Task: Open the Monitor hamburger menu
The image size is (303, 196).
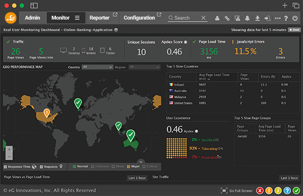Action: (77, 18)
